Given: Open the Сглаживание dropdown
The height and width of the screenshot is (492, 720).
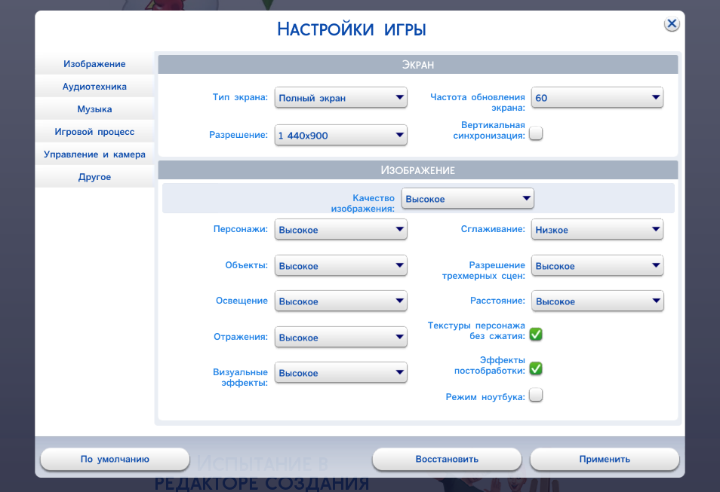Looking at the screenshot, I should pyautogui.click(x=597, y=229).
